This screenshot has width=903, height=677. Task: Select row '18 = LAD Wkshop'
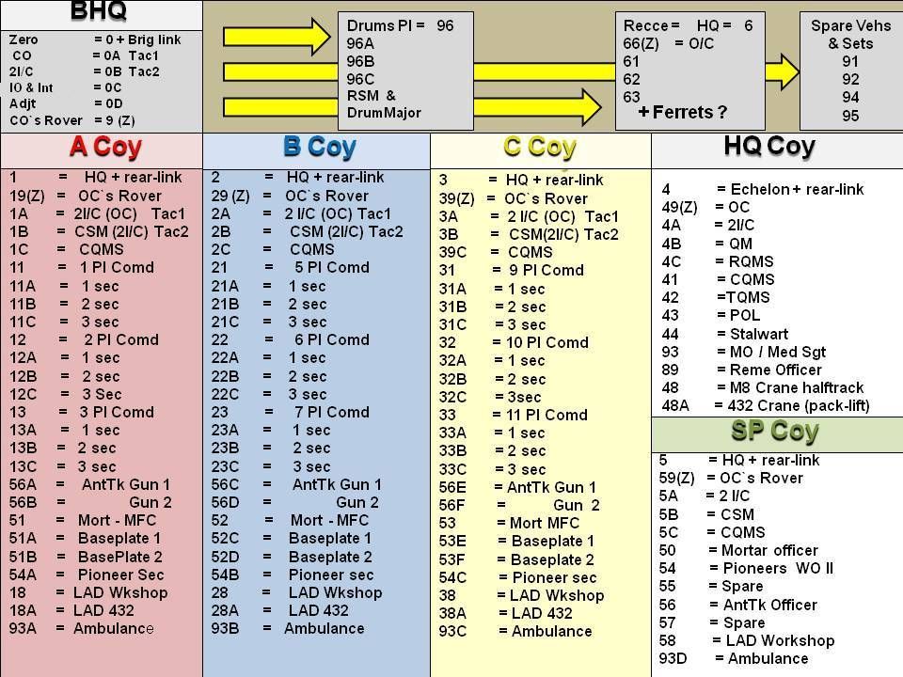[x=88, y=592]
